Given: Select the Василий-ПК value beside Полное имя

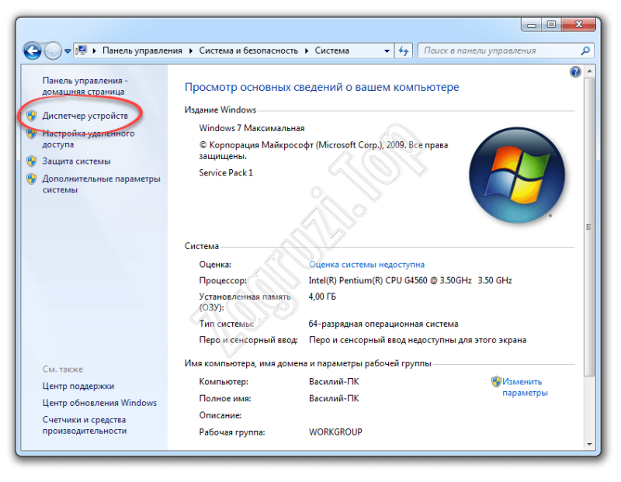Looking at the screenshot, I should pos(334,398).
